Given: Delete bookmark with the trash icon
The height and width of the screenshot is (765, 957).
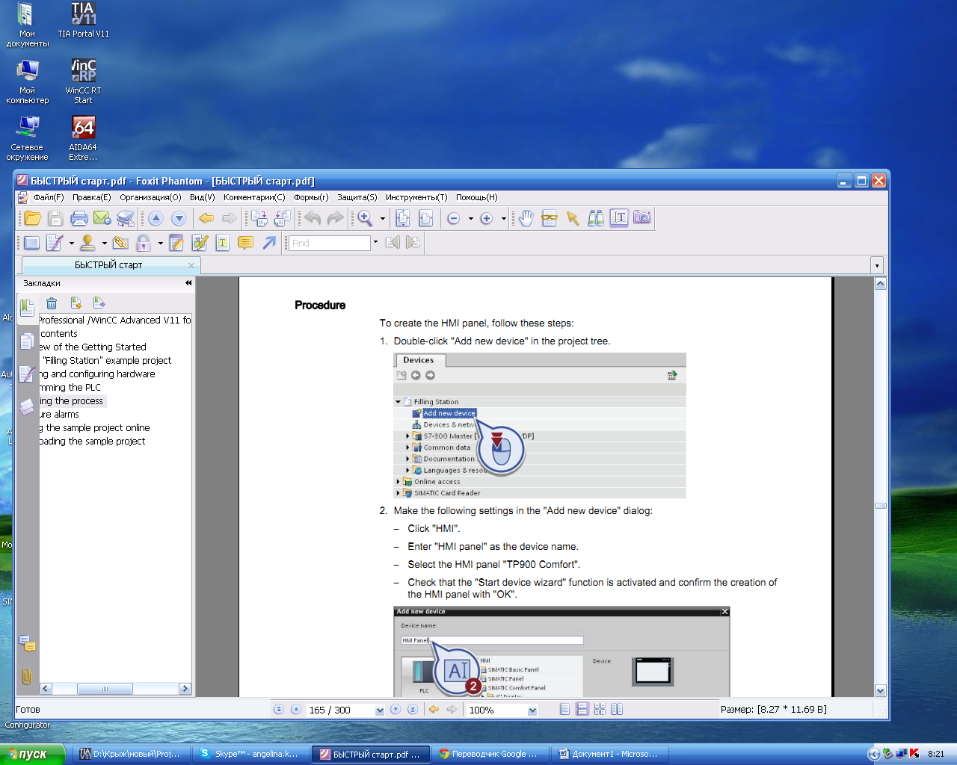Looking at the screenshot, I should pos(52,303).
